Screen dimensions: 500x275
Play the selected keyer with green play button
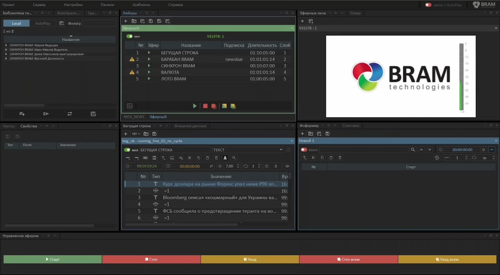point(195,106)
